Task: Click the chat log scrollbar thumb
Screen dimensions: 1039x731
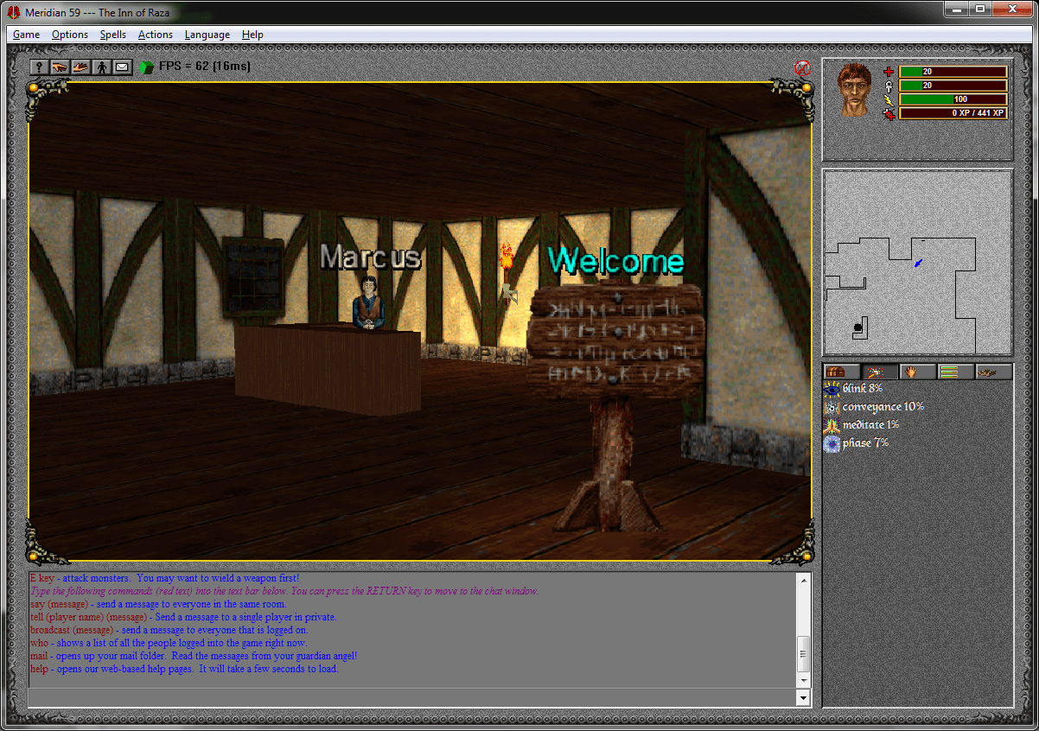Action: tap(804, 654)
